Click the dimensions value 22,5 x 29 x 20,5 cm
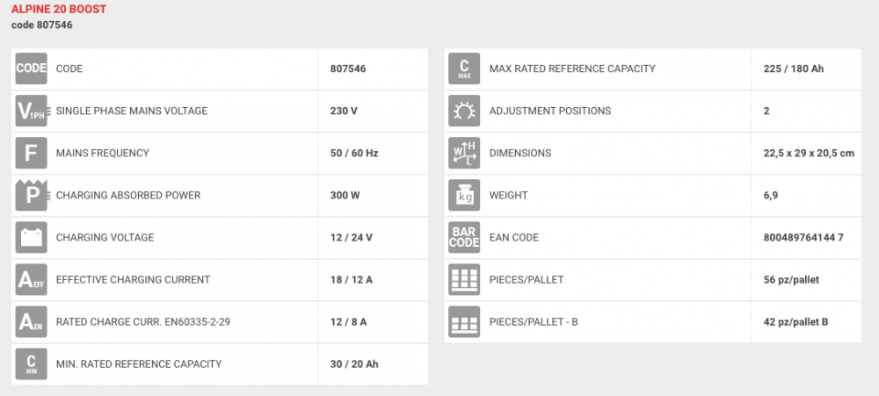The width and height of the screenshot is (879, 396). pyautogui.click(x=809, y=153)
